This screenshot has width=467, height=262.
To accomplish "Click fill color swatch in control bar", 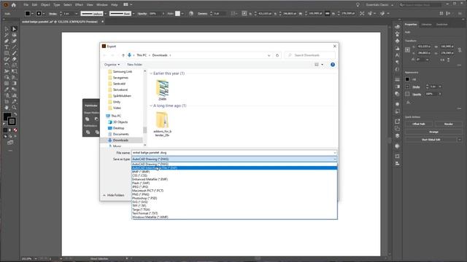I will 28,14.
